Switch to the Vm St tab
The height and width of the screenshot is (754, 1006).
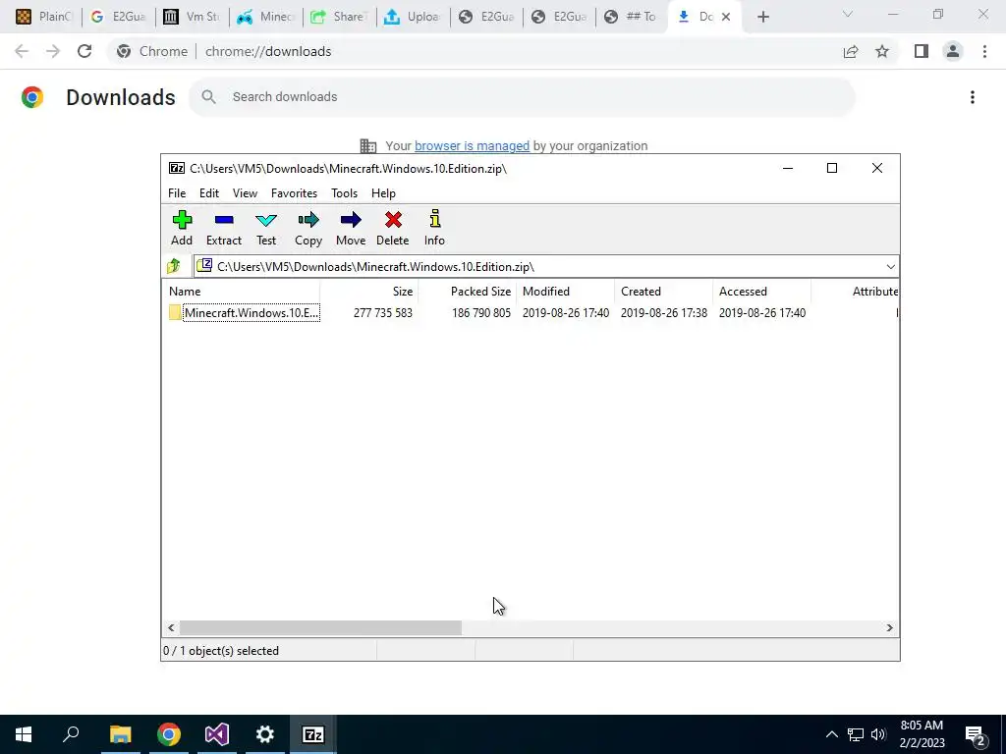192,17
